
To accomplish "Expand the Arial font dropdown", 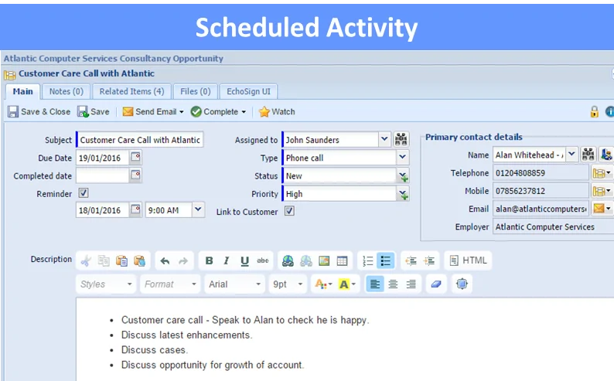I will 258,284.
